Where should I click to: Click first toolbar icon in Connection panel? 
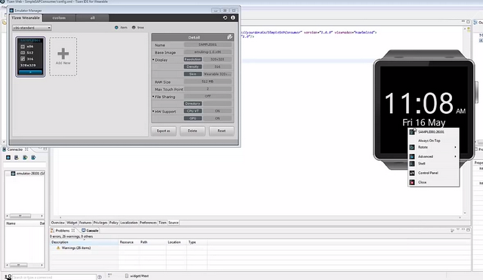tap(8, 158)
